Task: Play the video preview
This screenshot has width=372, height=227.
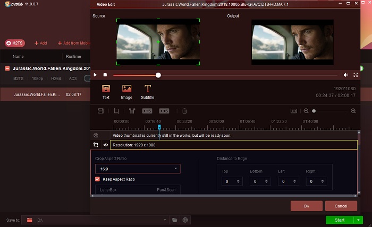Action: point(95,75)
